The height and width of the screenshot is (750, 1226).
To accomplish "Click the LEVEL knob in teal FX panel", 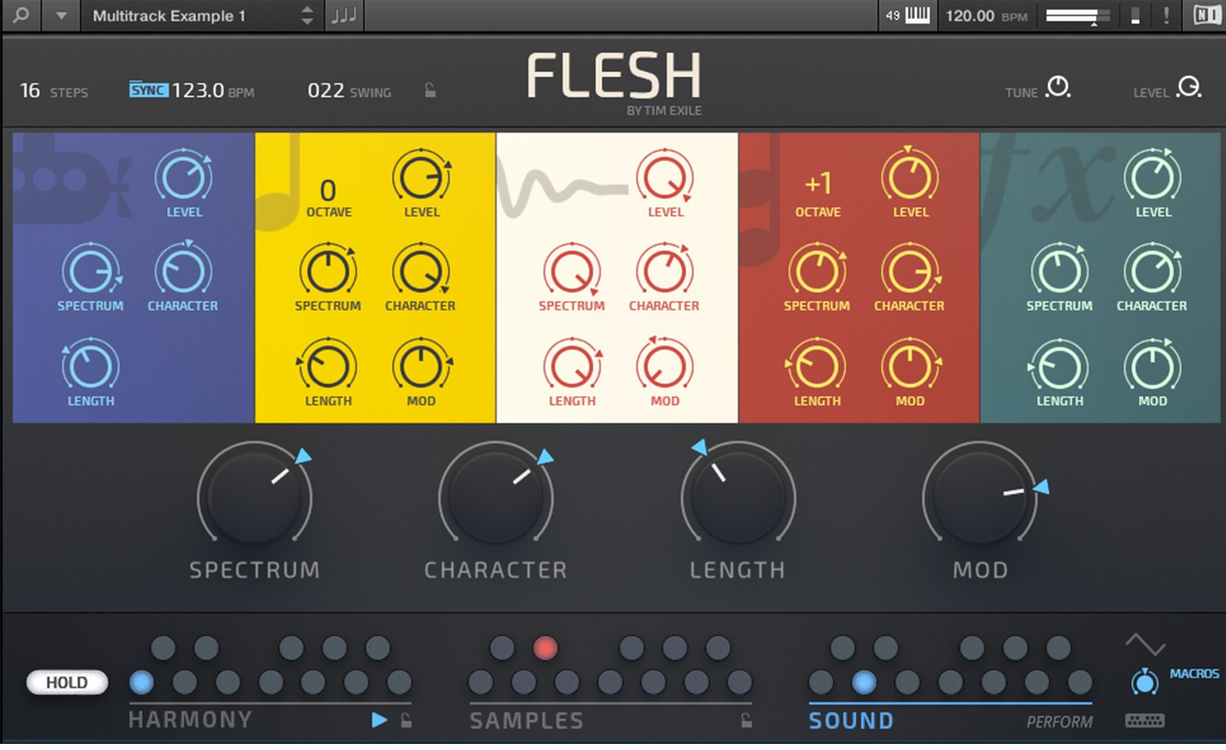I will 1153,177.
